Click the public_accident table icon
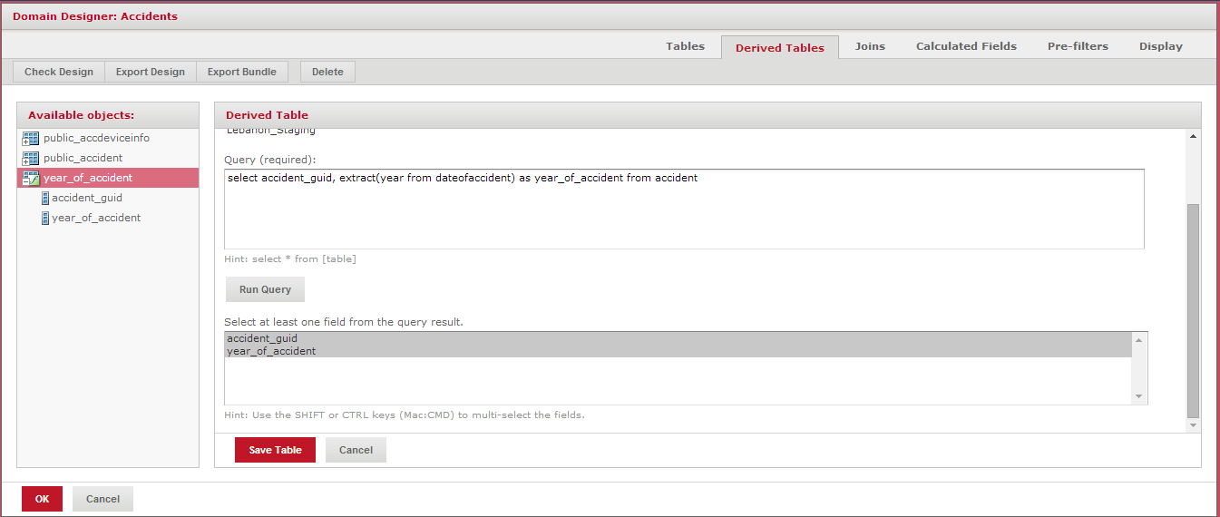This screenshot has width=1220, height=517. point(30,159)
